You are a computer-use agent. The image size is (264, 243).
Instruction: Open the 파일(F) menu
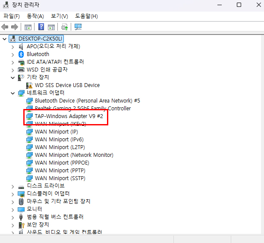click(12, 16)
